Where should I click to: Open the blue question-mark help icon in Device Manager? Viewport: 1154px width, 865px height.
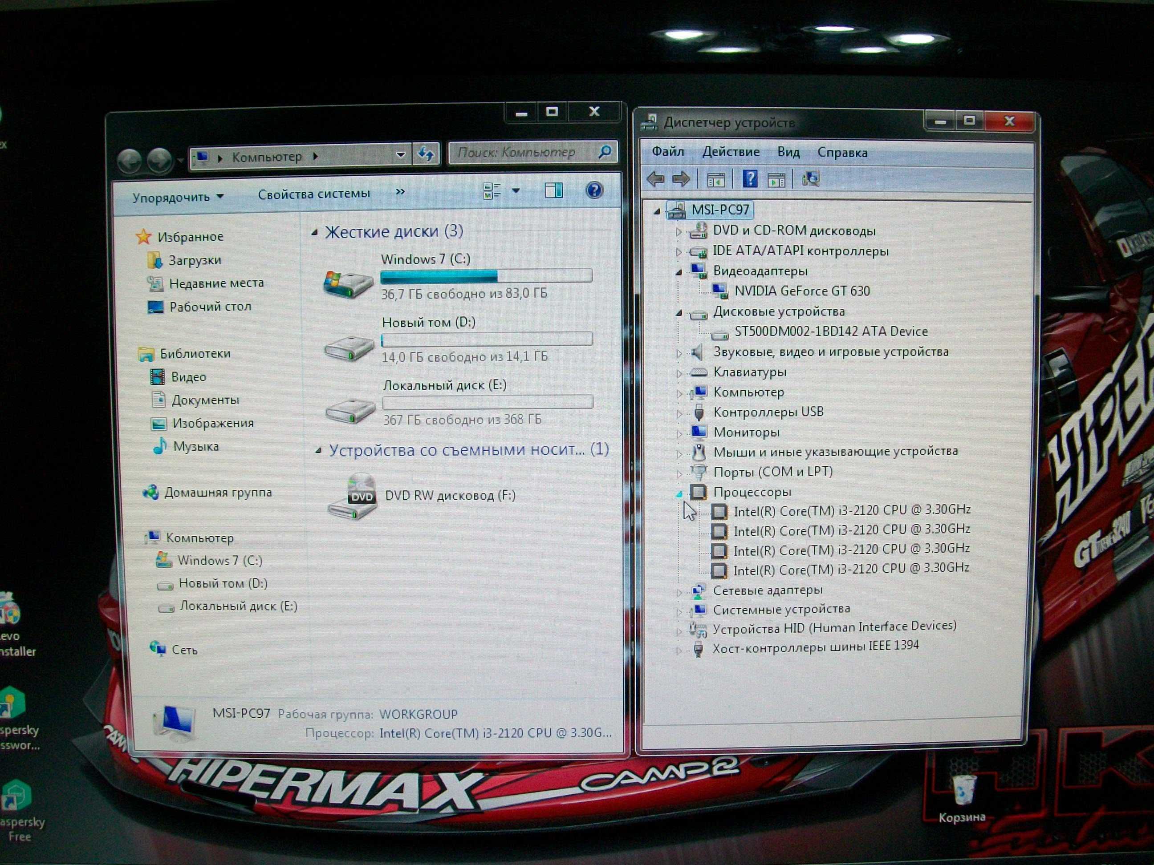pyautogui.click(x=750, y=179)
